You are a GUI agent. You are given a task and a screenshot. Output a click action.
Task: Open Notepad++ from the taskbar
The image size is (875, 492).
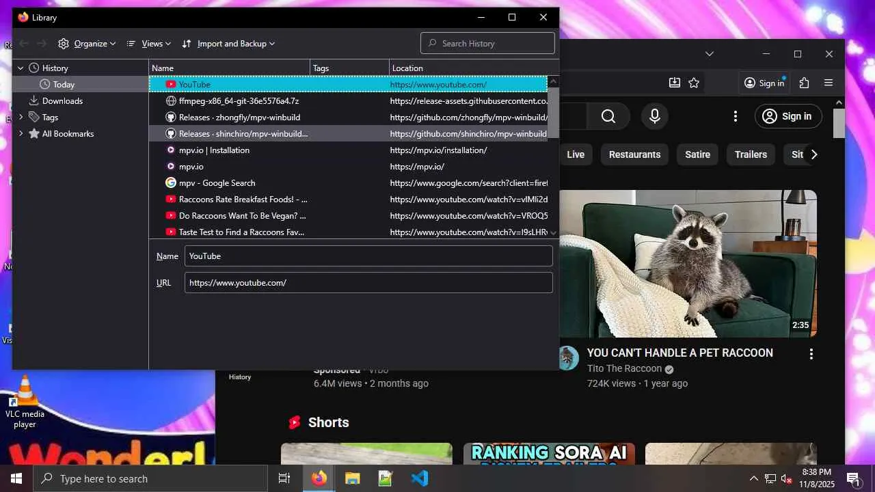(386, 478)
